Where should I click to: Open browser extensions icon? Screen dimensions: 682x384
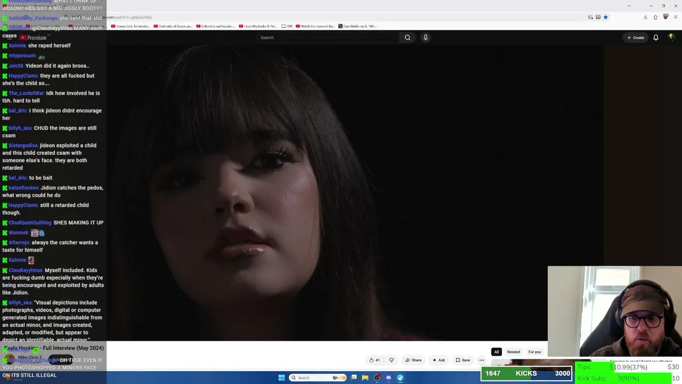point(655,17)
